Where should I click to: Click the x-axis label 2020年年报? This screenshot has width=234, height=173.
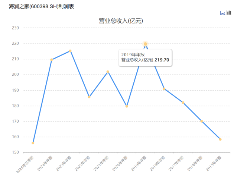coord(120,163)
